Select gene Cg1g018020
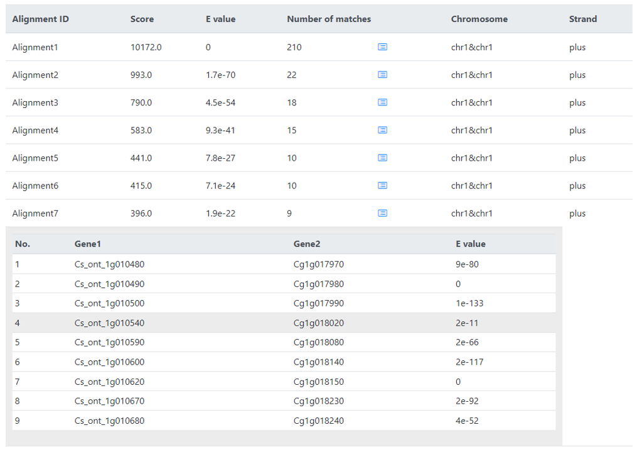This screenshot has width=637, height=452. coord(319,323)
